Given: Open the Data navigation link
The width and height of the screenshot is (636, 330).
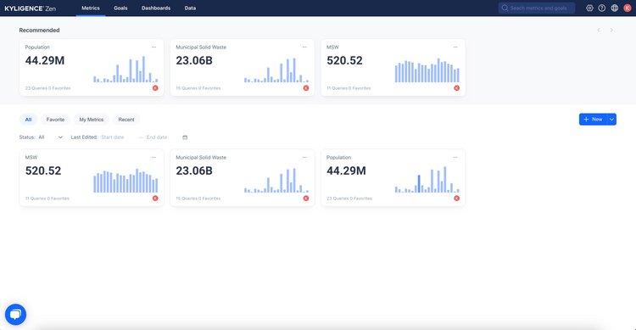Looking at the screenshot, I should click(x=190, y=8).
